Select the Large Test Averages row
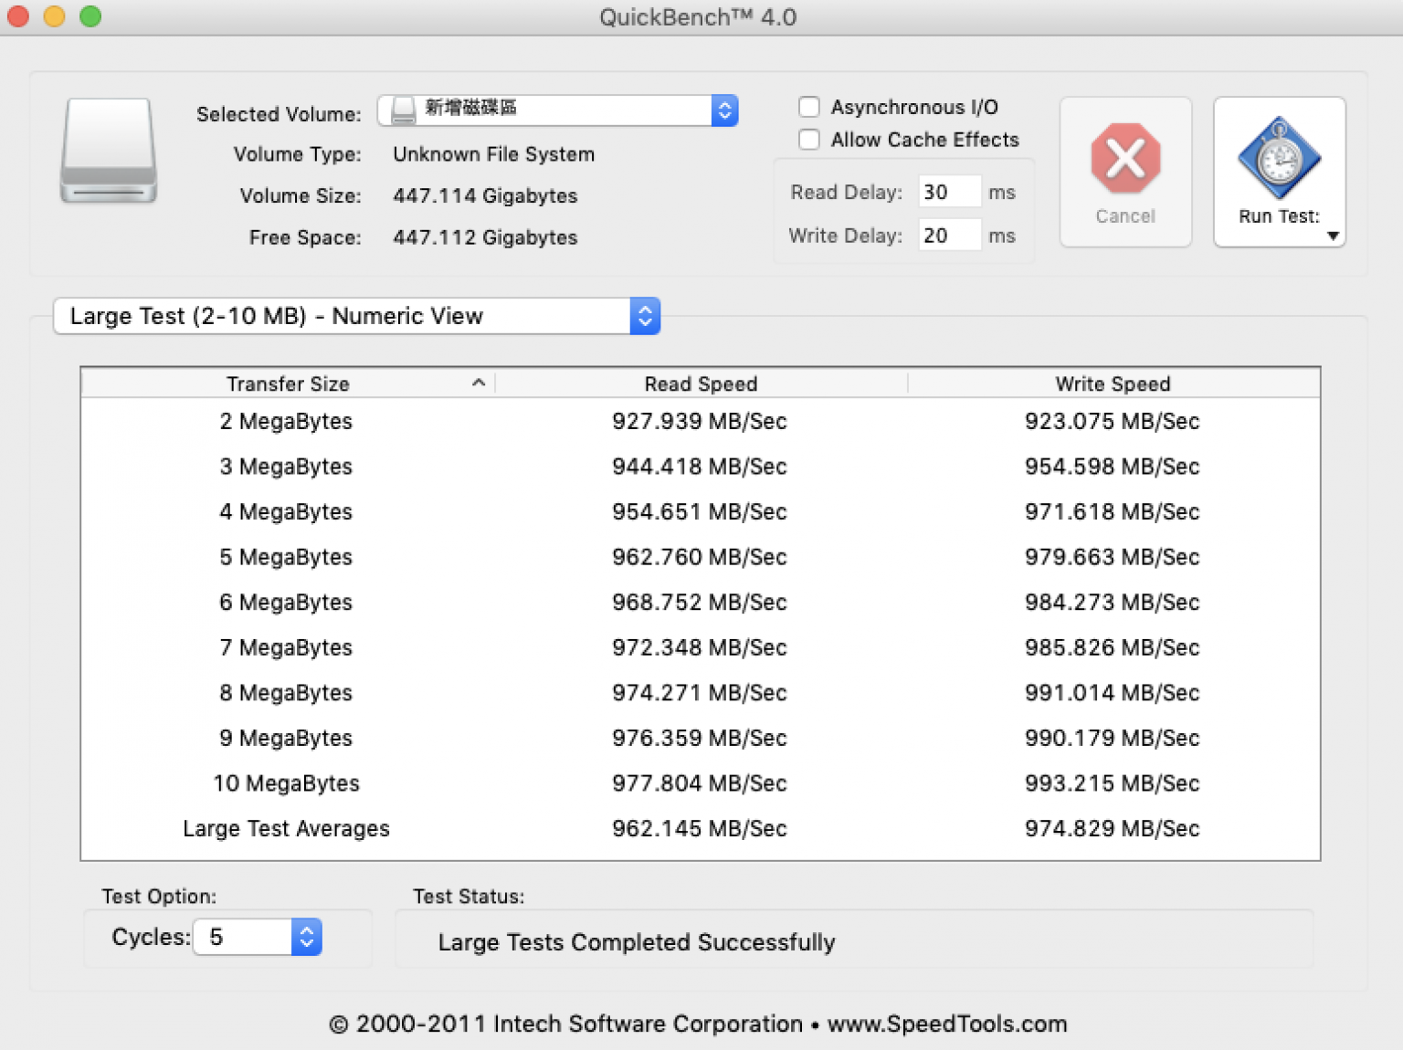 coord(700,828)
